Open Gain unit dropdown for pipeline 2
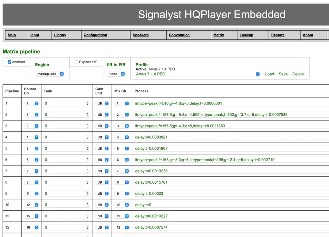The height and width of the screenshot is (237, 329). tap(102, 115)
